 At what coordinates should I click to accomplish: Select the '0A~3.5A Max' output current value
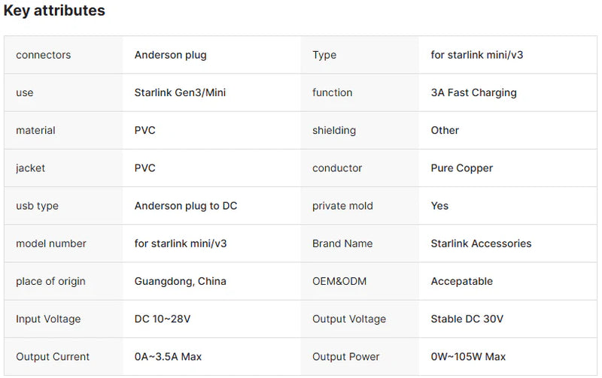[x=168, y=356]
